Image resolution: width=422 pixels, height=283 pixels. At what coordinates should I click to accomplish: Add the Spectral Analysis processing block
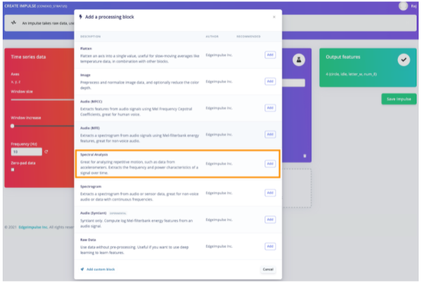tap(270, 163)
